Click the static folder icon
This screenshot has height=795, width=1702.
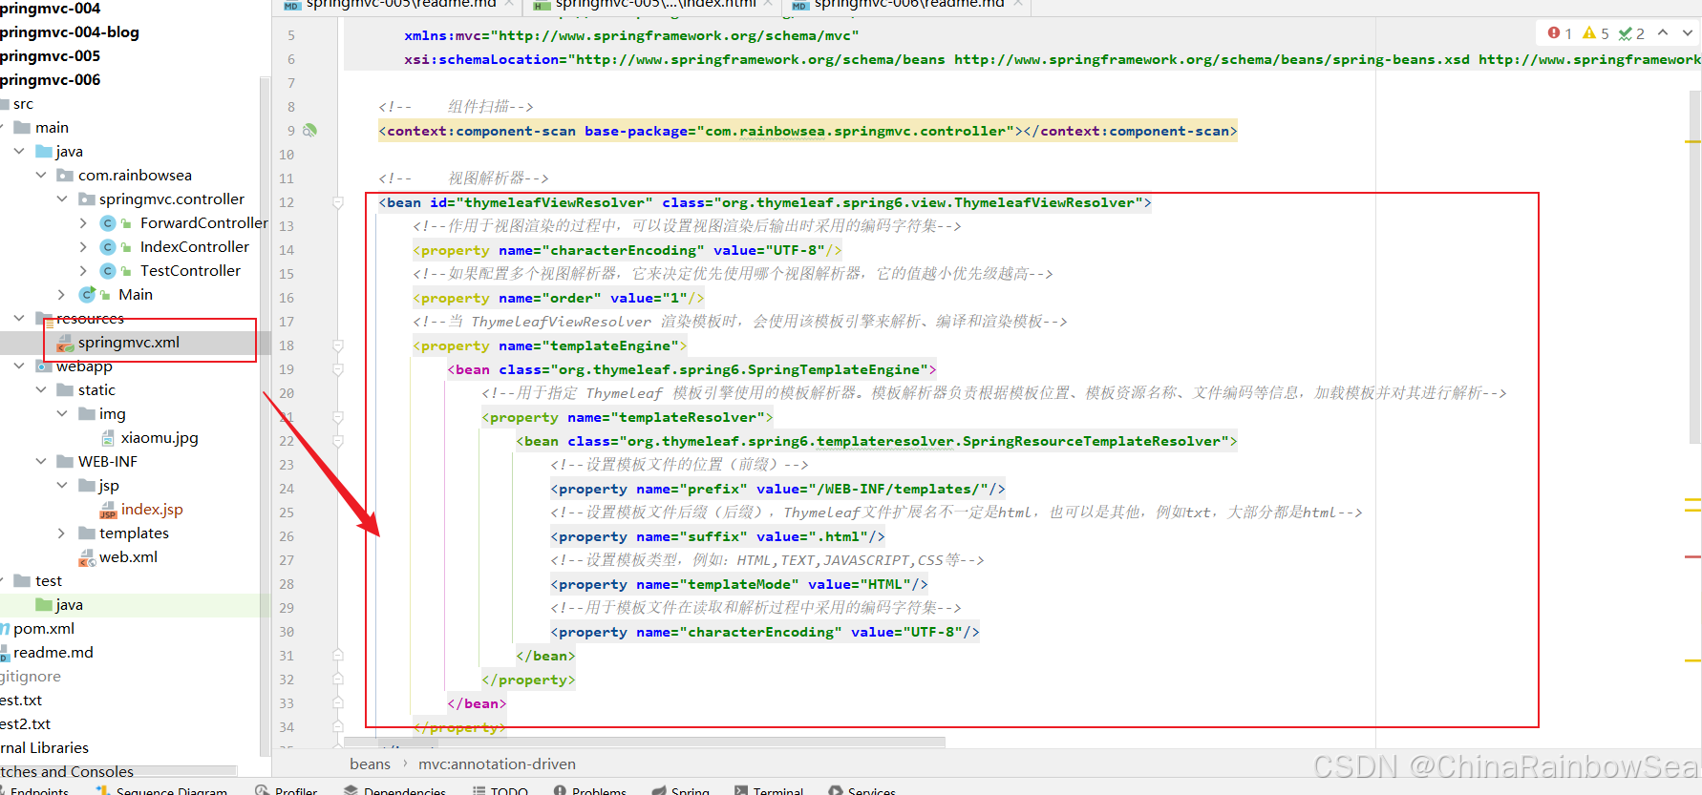pyautogui.click(x=65, y=390)
